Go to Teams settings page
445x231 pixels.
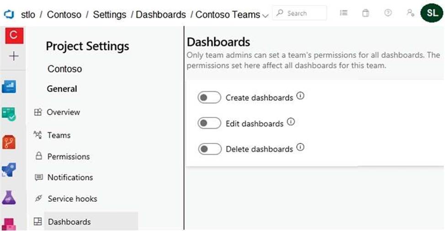[58, 135]
